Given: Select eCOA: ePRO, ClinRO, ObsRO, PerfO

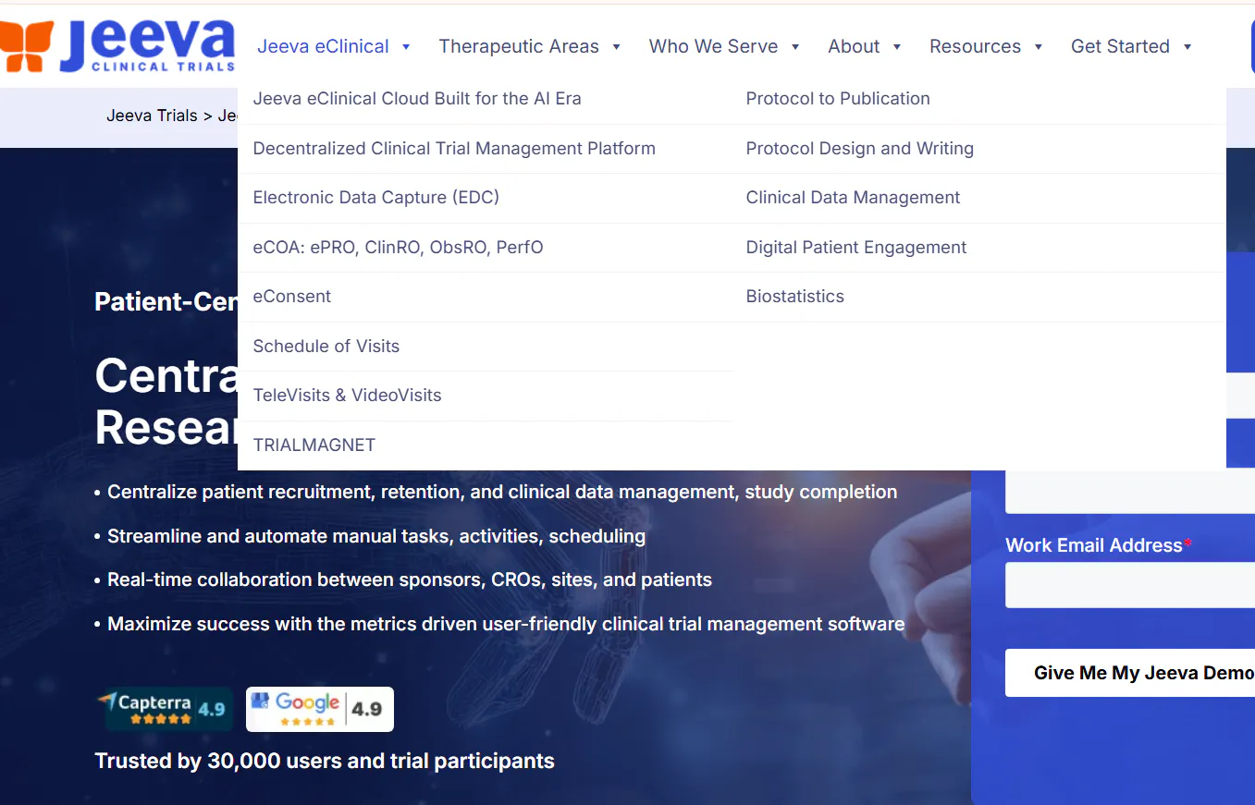Looking at the screenshot, I should 398,247.
